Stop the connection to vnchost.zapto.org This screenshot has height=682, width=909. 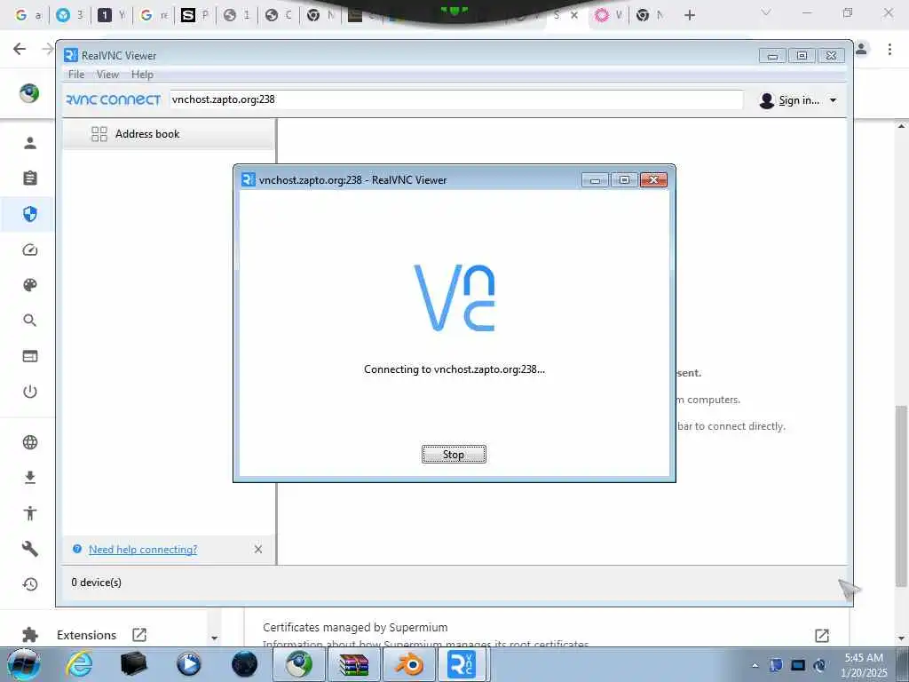pos(454,454)
